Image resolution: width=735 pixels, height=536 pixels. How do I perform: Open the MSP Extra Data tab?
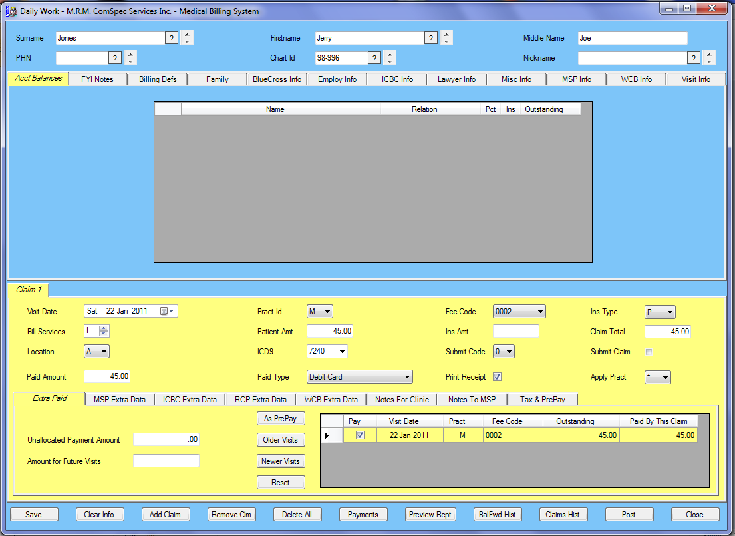pos(120,400)
